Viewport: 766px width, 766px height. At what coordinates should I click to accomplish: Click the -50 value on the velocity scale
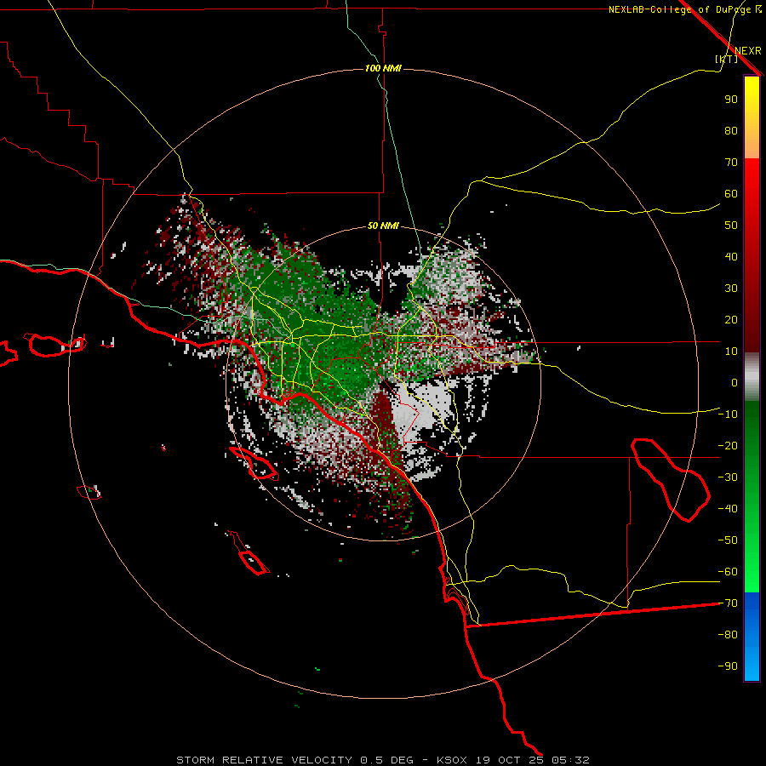tap(728, 540)
